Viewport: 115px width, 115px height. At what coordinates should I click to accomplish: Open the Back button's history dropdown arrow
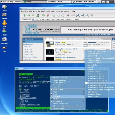pos(30,17)
